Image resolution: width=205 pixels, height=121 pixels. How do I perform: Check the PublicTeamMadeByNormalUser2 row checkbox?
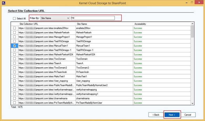14,85
